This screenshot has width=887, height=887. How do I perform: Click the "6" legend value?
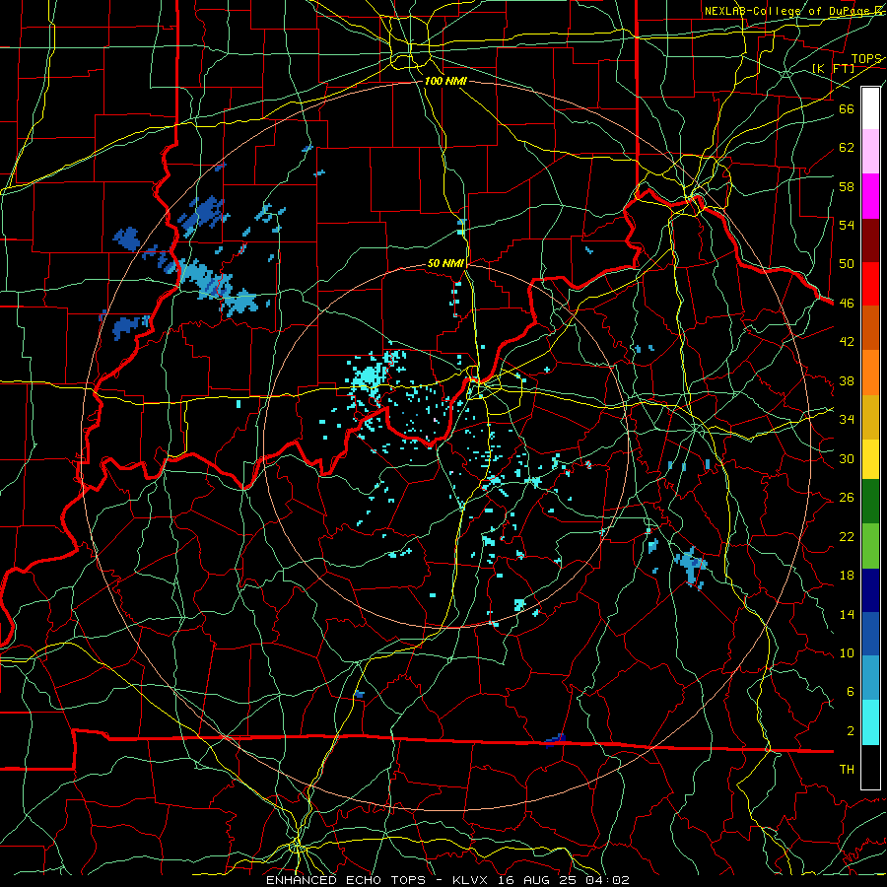851,692
